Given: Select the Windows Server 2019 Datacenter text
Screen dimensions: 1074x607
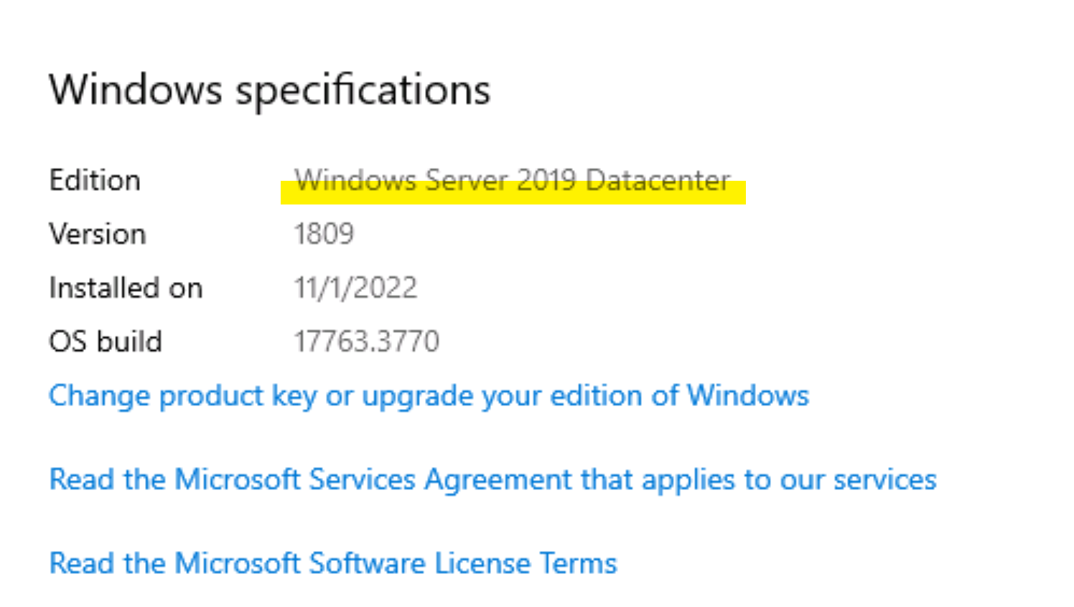Looking at the screenshot, I should (513, 179).
